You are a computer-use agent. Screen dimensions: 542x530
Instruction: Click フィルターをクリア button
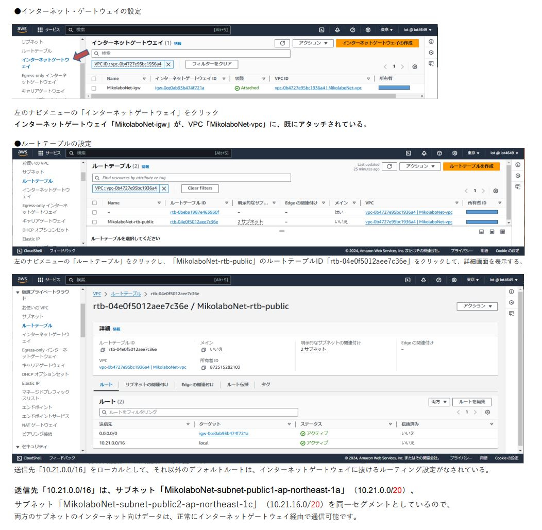coord(212,64)
